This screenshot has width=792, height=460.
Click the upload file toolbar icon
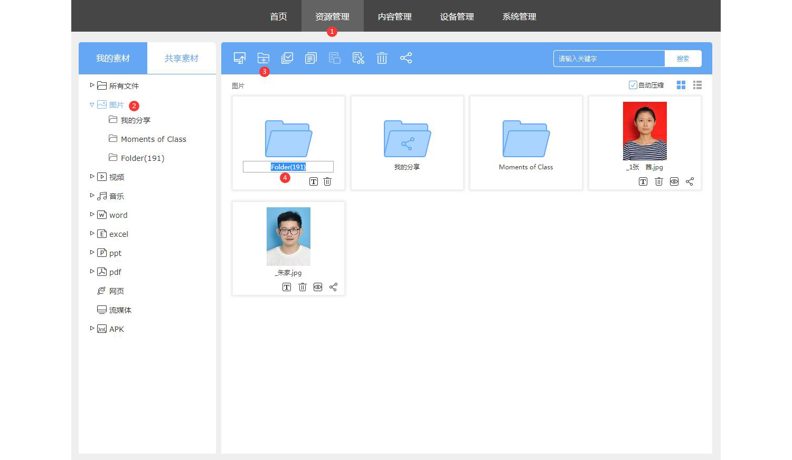coord(240,58)
